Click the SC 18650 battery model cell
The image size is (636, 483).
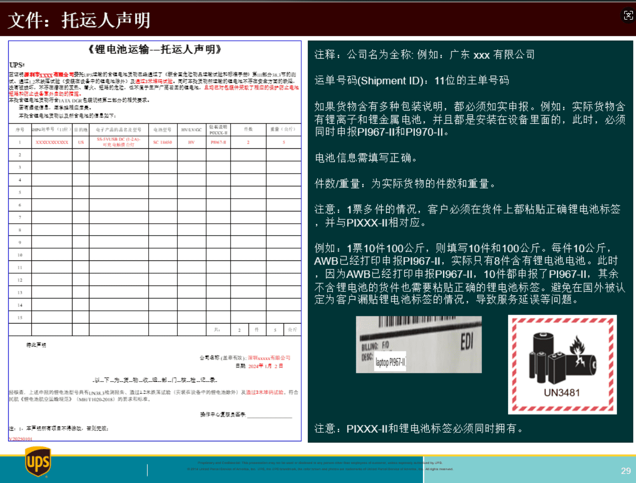pos(163,142)
